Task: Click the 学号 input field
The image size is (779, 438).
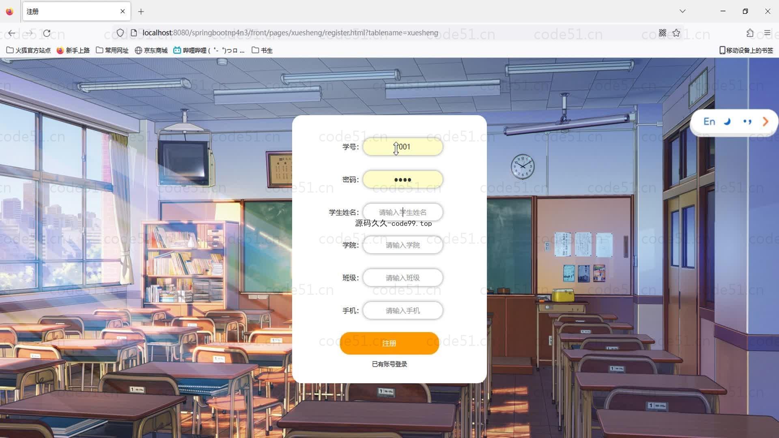Action: tap(402, 147)
